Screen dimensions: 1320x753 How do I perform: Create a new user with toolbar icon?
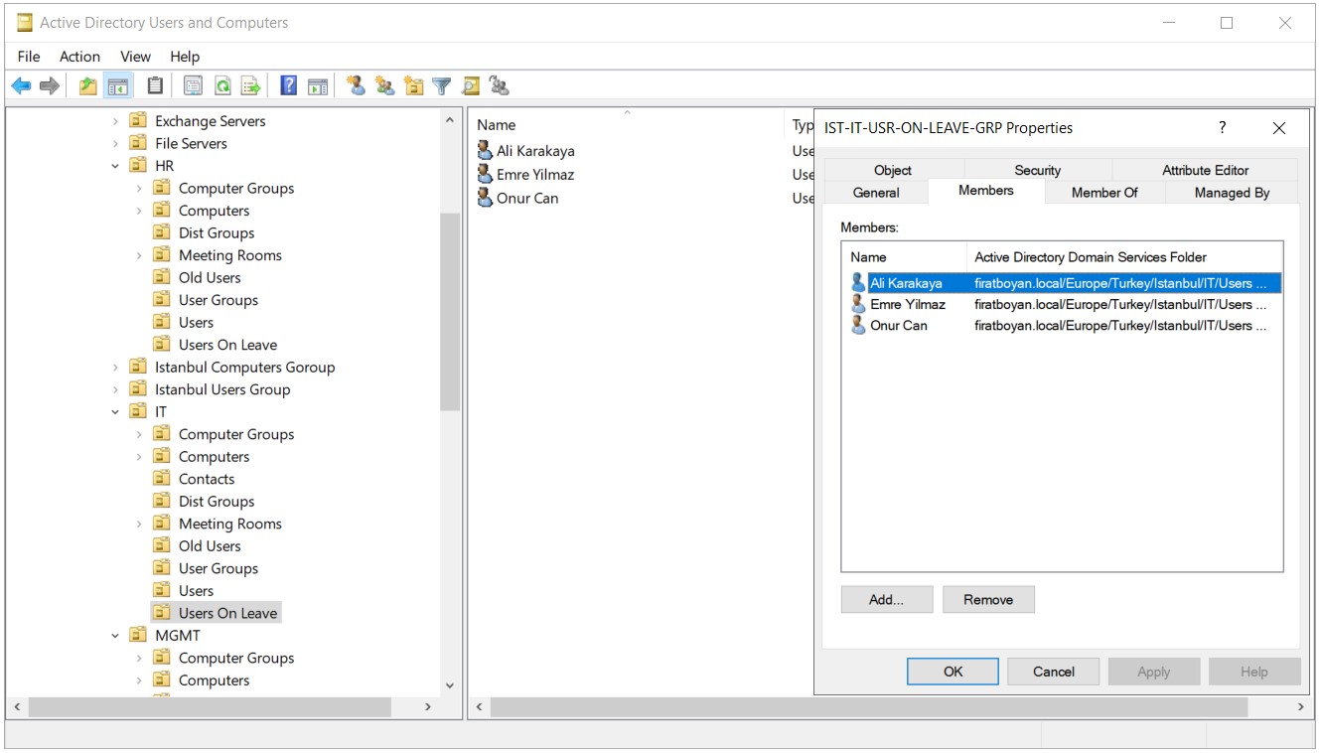[x=356, y=86]
